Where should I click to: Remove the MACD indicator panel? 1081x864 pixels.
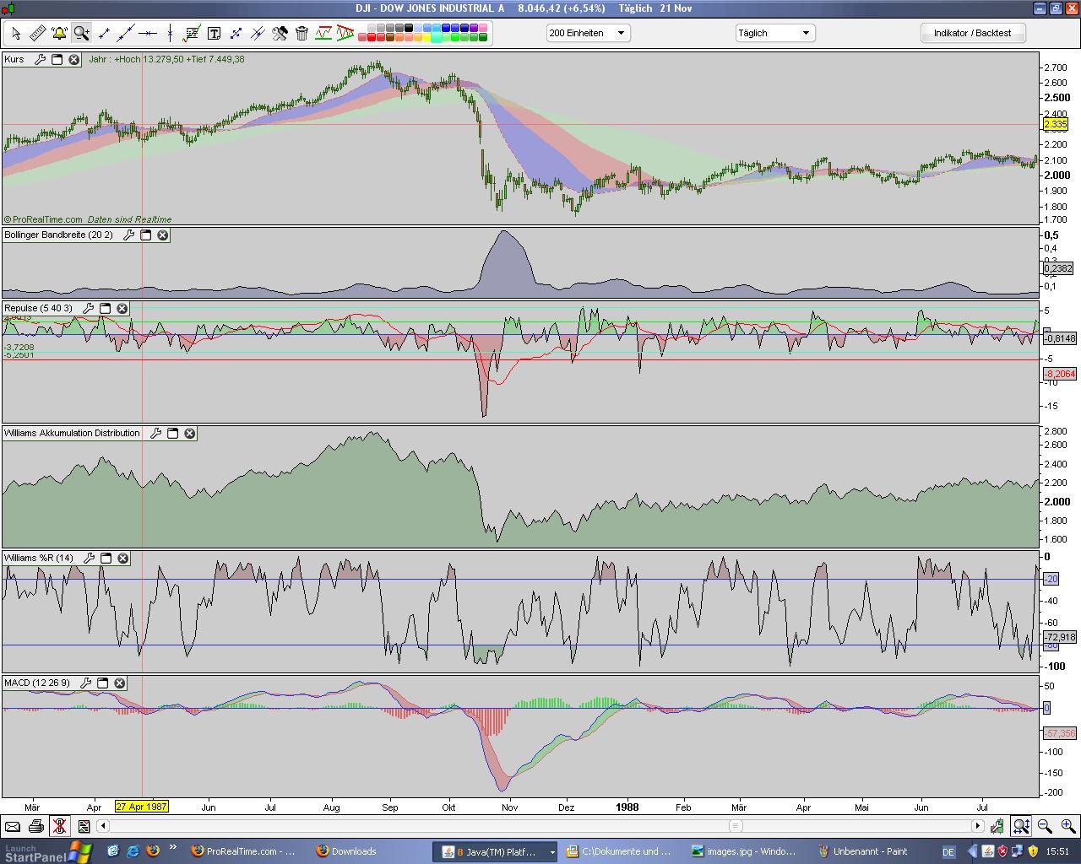[119, 683]
